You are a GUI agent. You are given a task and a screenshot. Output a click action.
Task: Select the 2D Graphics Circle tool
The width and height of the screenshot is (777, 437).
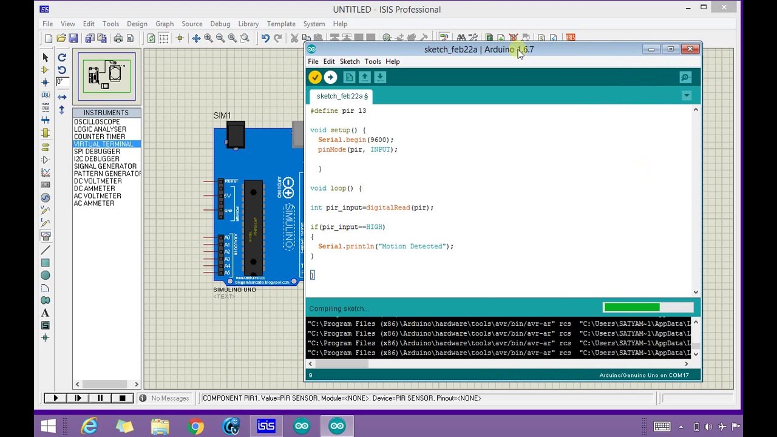(46, 275)
